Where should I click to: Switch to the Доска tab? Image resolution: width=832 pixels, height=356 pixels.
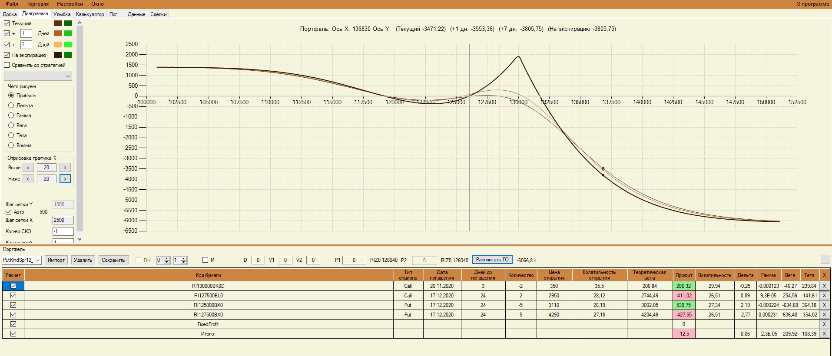(x=10, y=14)
